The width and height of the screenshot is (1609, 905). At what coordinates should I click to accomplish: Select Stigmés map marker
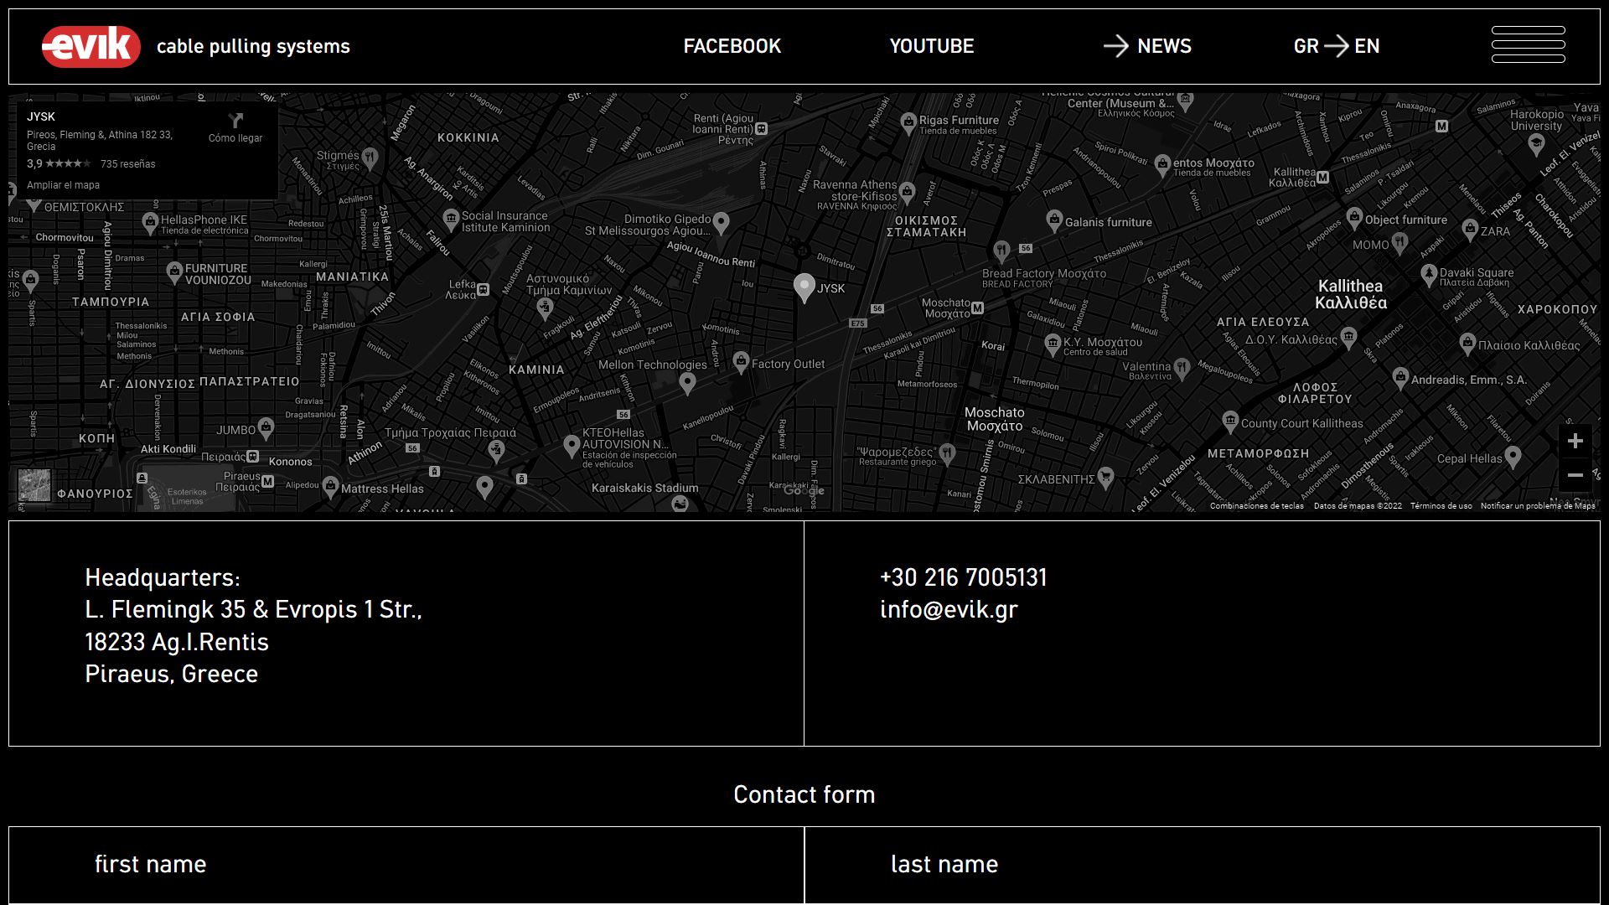pos(370,158)
